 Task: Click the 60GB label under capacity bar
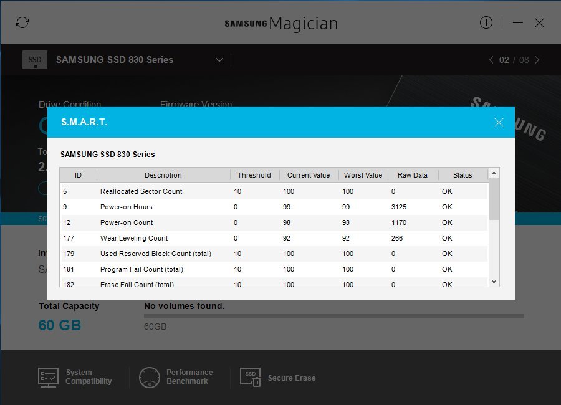[x=155, y=326]
